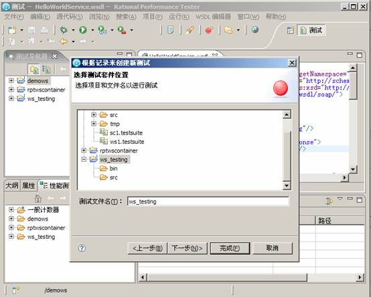
Task: Click the dialog tree scroll down arrow
Action: (287, 185)
